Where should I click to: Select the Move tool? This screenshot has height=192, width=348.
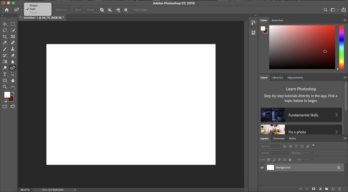coord(5,24)
